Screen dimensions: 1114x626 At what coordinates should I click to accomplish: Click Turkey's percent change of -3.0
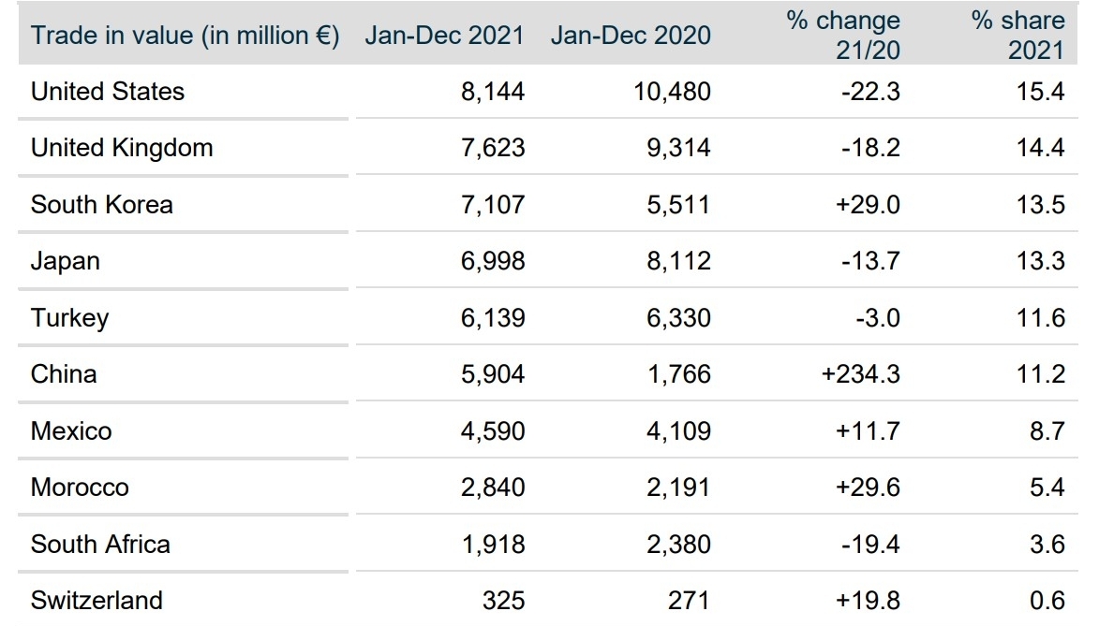tap(877, 318)
